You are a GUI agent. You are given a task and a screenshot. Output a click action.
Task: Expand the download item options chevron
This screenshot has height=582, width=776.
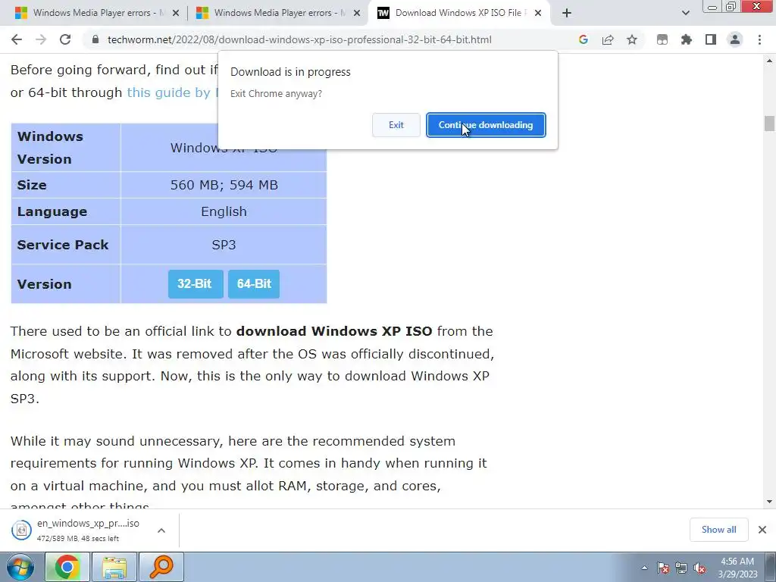tap(161, 530)
